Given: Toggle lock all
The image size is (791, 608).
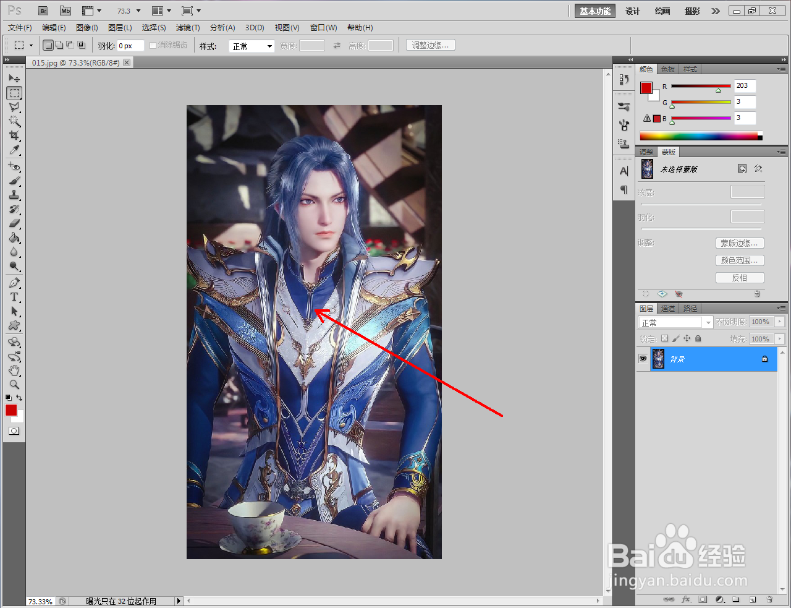Looking at the screenshot, I should coord(698,339).
